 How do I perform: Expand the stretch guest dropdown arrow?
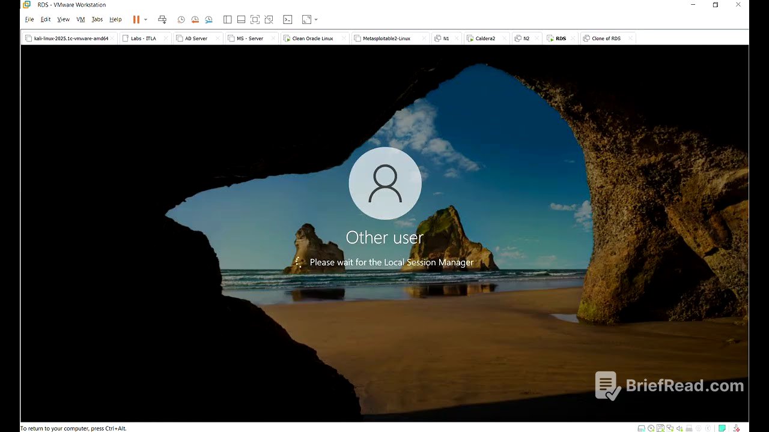316,20
